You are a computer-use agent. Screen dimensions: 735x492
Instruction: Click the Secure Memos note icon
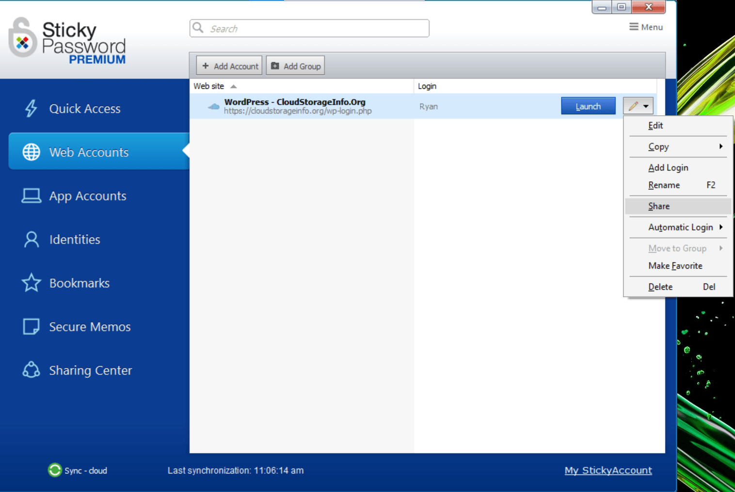point(32,327)
